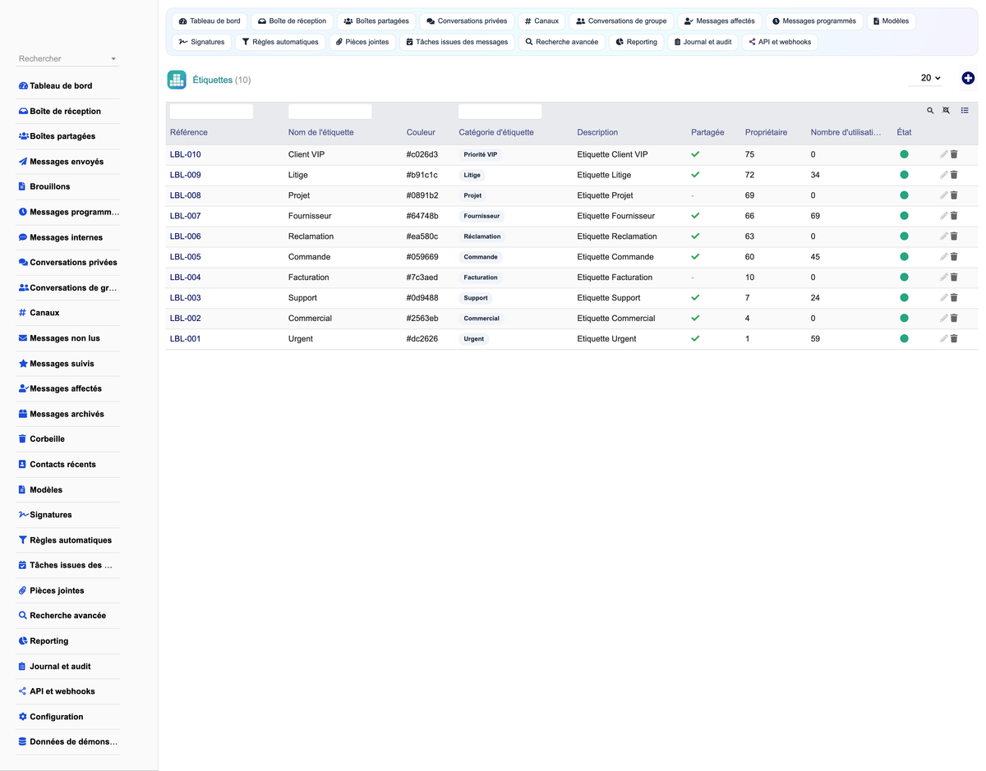The width and height of the screenshot is (986, 771).
Task: Click the Partagée checkmark for Client VIP
Action: click(x=695, y=154)
